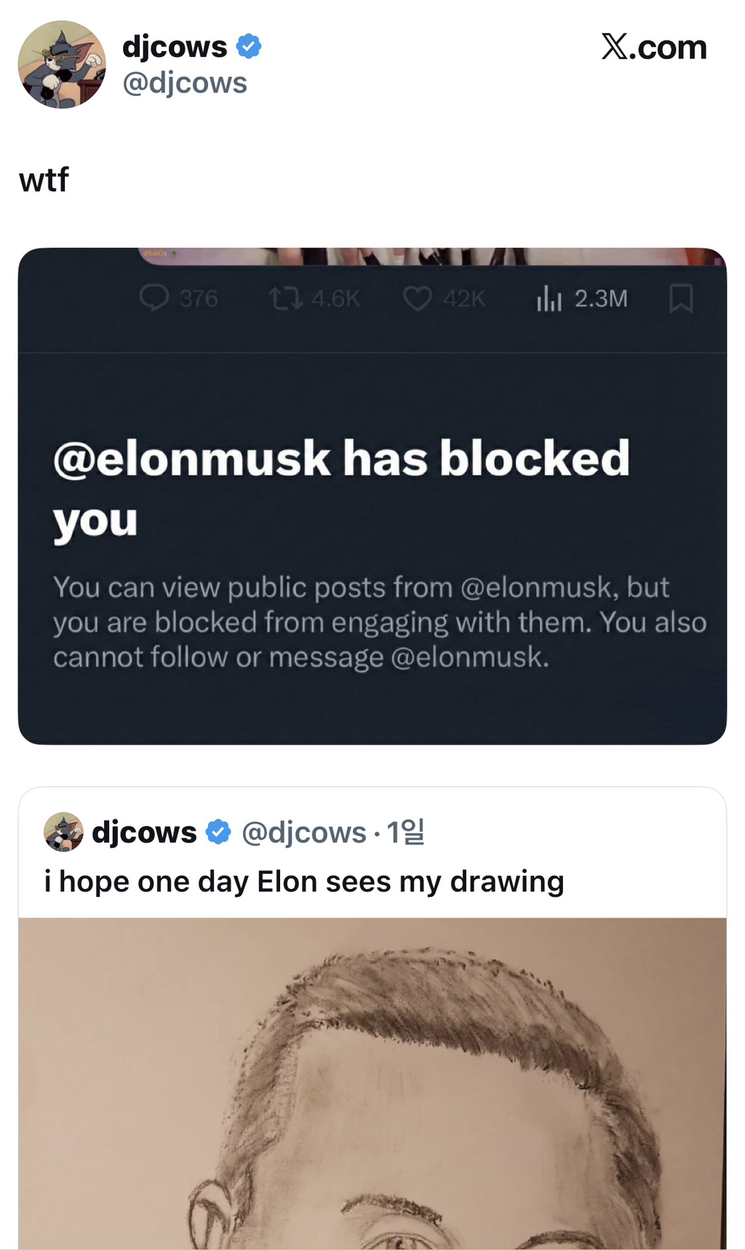Click the djcows cat profile avatar
Screen dimensions: 745x1250
[x=62, y=65]
